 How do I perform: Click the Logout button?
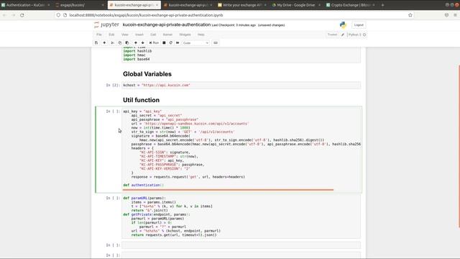click(359, 25)
